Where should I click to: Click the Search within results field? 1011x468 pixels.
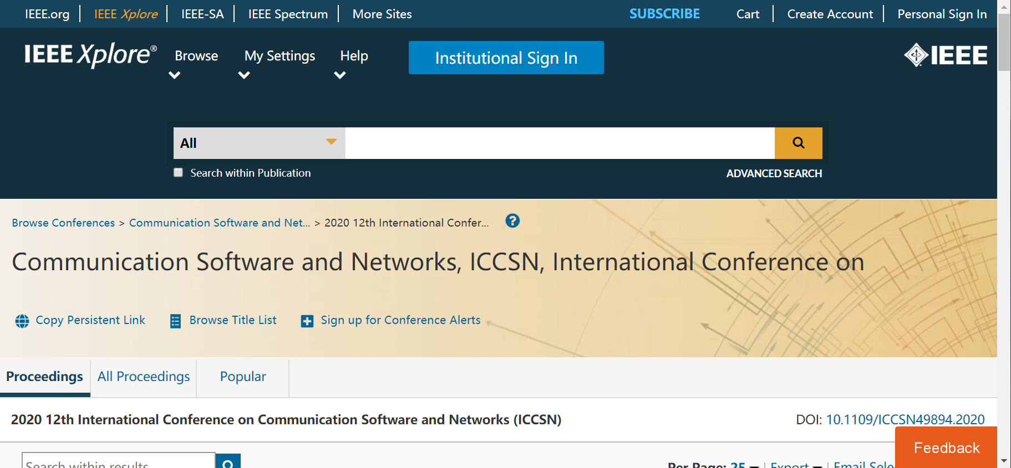click(118, 461)
